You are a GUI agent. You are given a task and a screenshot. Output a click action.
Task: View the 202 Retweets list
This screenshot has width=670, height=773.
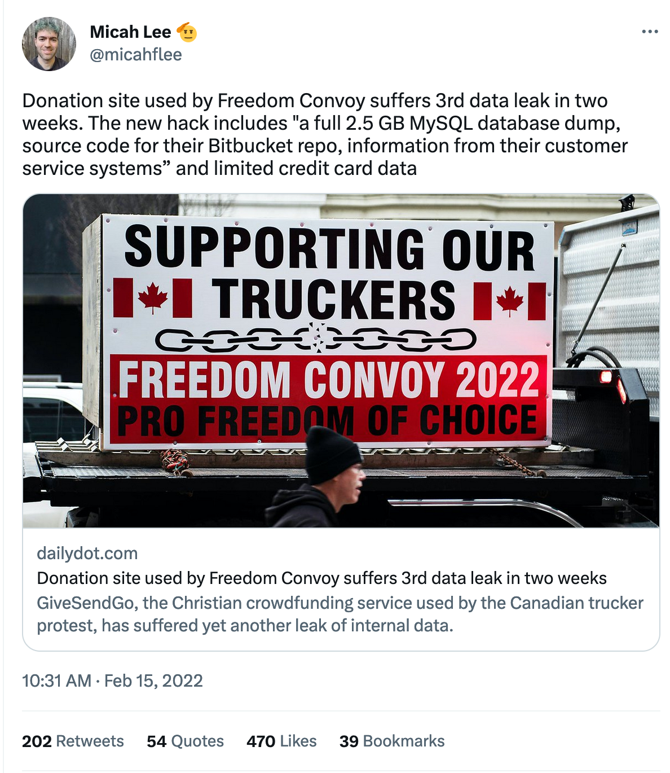click(73, 741)
